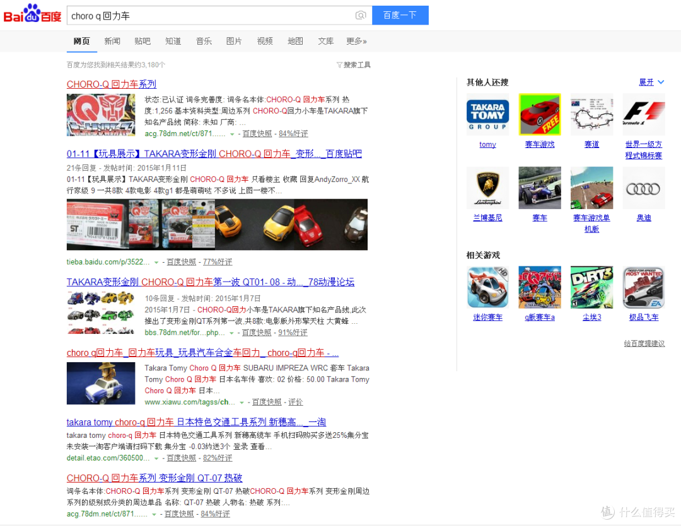This screenshot has width=681, height=526.
Task: Open the QT01-08 toy cars thumbnail
Action: point(101,312)
